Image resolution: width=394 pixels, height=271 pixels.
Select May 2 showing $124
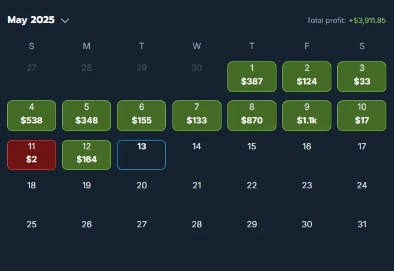[307, 77]
